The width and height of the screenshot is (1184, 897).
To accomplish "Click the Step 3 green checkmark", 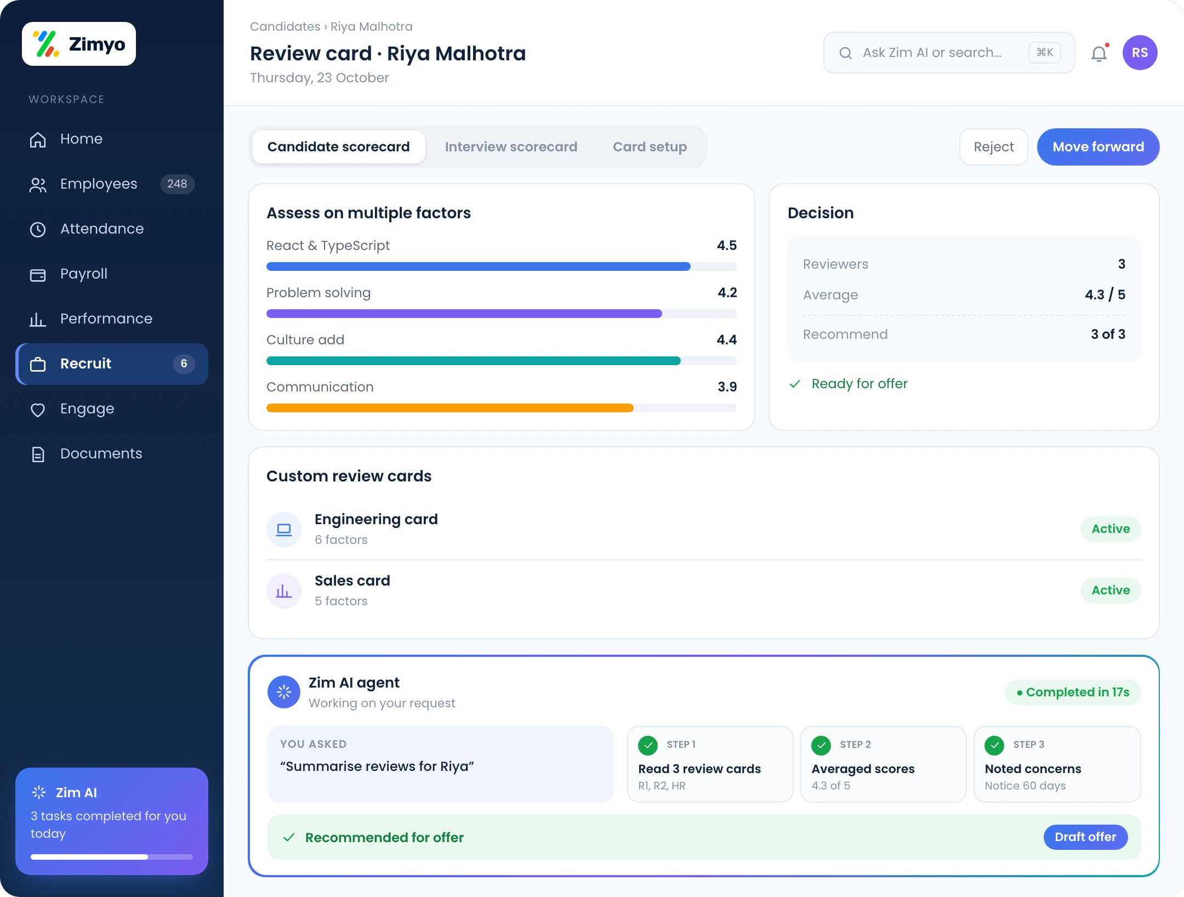I will [x=994, y=745].
